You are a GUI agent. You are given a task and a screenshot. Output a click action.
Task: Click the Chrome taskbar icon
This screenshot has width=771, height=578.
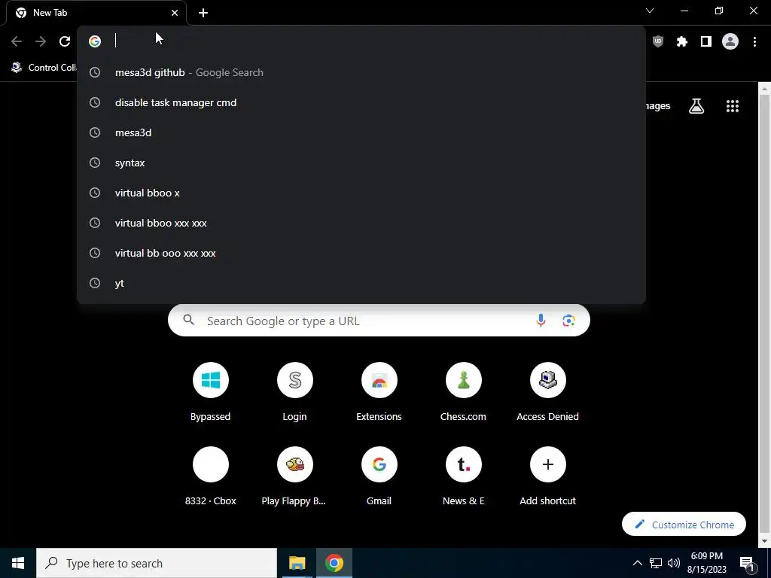pyautogui.click(x=334, y=563)
